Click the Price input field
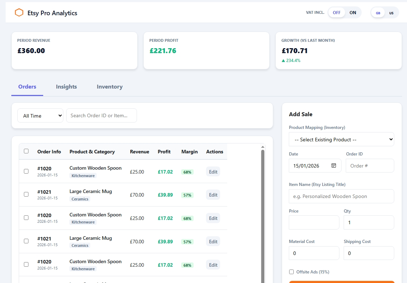The width and height of the screenshot is (407, 283). point(314,222)
